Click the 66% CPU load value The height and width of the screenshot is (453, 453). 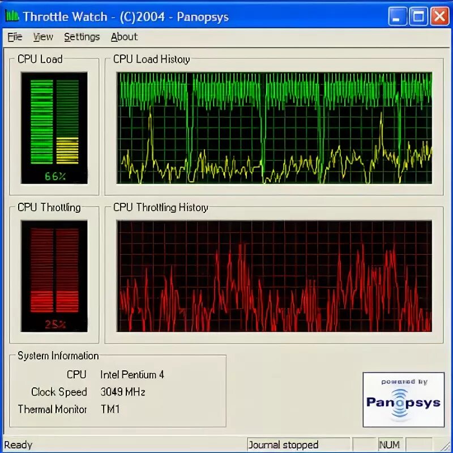[55, 176]
